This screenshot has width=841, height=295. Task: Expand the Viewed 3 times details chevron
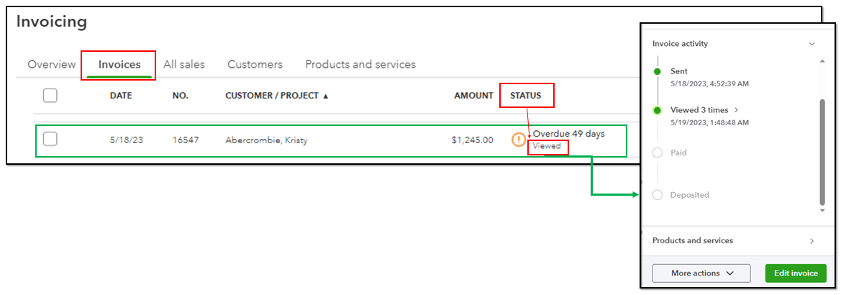[x=737, y=110]
